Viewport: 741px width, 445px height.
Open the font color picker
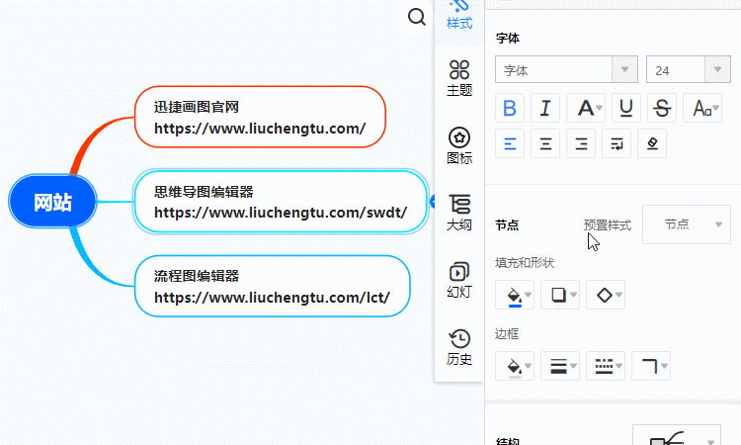tap(586, 109)
